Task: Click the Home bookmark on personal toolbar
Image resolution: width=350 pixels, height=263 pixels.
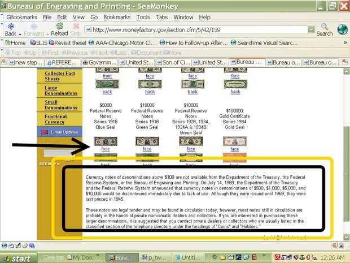Action: (x=15, y=43)
